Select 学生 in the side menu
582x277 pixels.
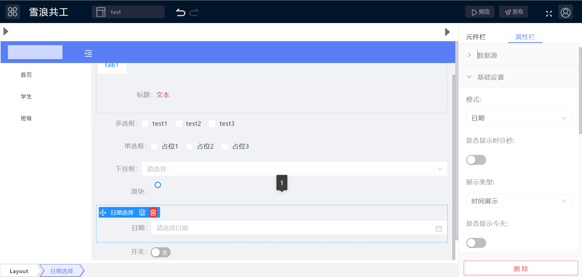click(x=26, y=97)
